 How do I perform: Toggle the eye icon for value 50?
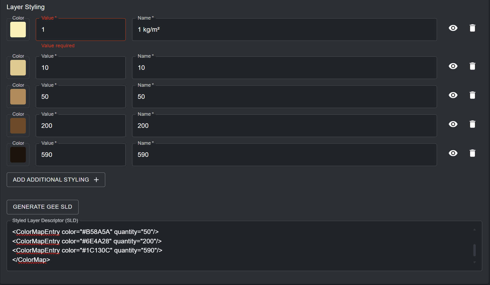pos(453,95)
